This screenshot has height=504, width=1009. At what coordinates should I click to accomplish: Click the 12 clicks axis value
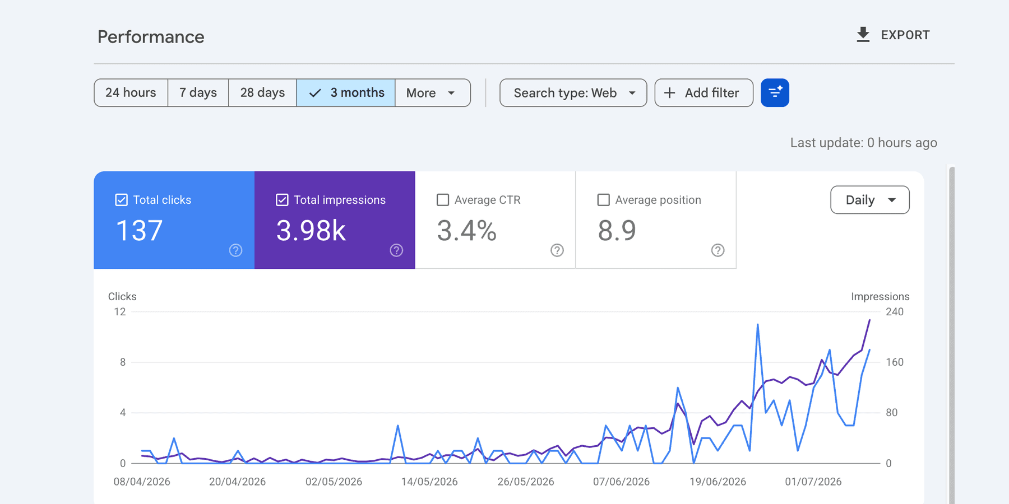click(x=120, y=312)
